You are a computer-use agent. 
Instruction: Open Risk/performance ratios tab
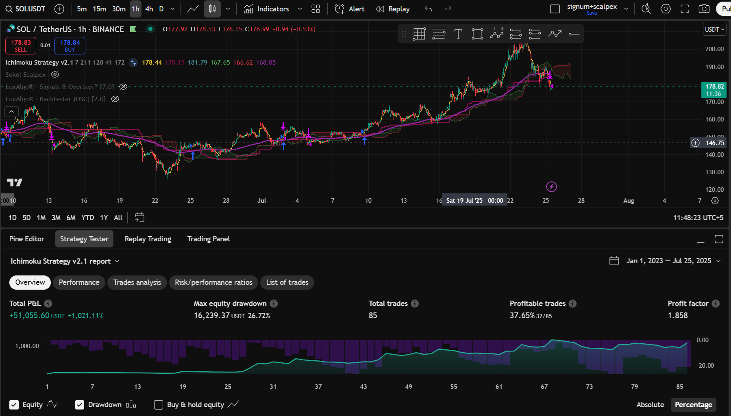pyautogui.click(x=213, y=282)
